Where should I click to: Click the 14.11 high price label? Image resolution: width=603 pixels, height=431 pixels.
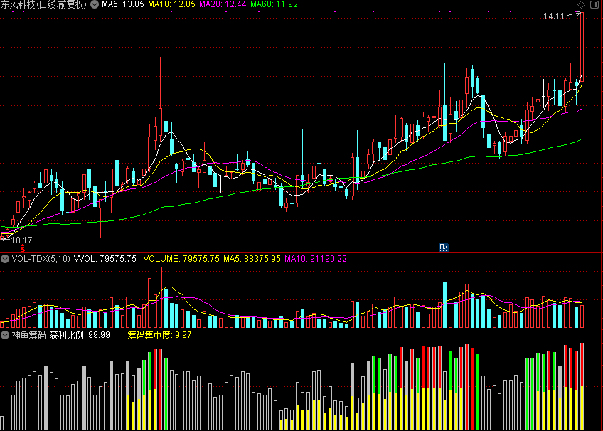pyautogui.click(x=554, y=16)
